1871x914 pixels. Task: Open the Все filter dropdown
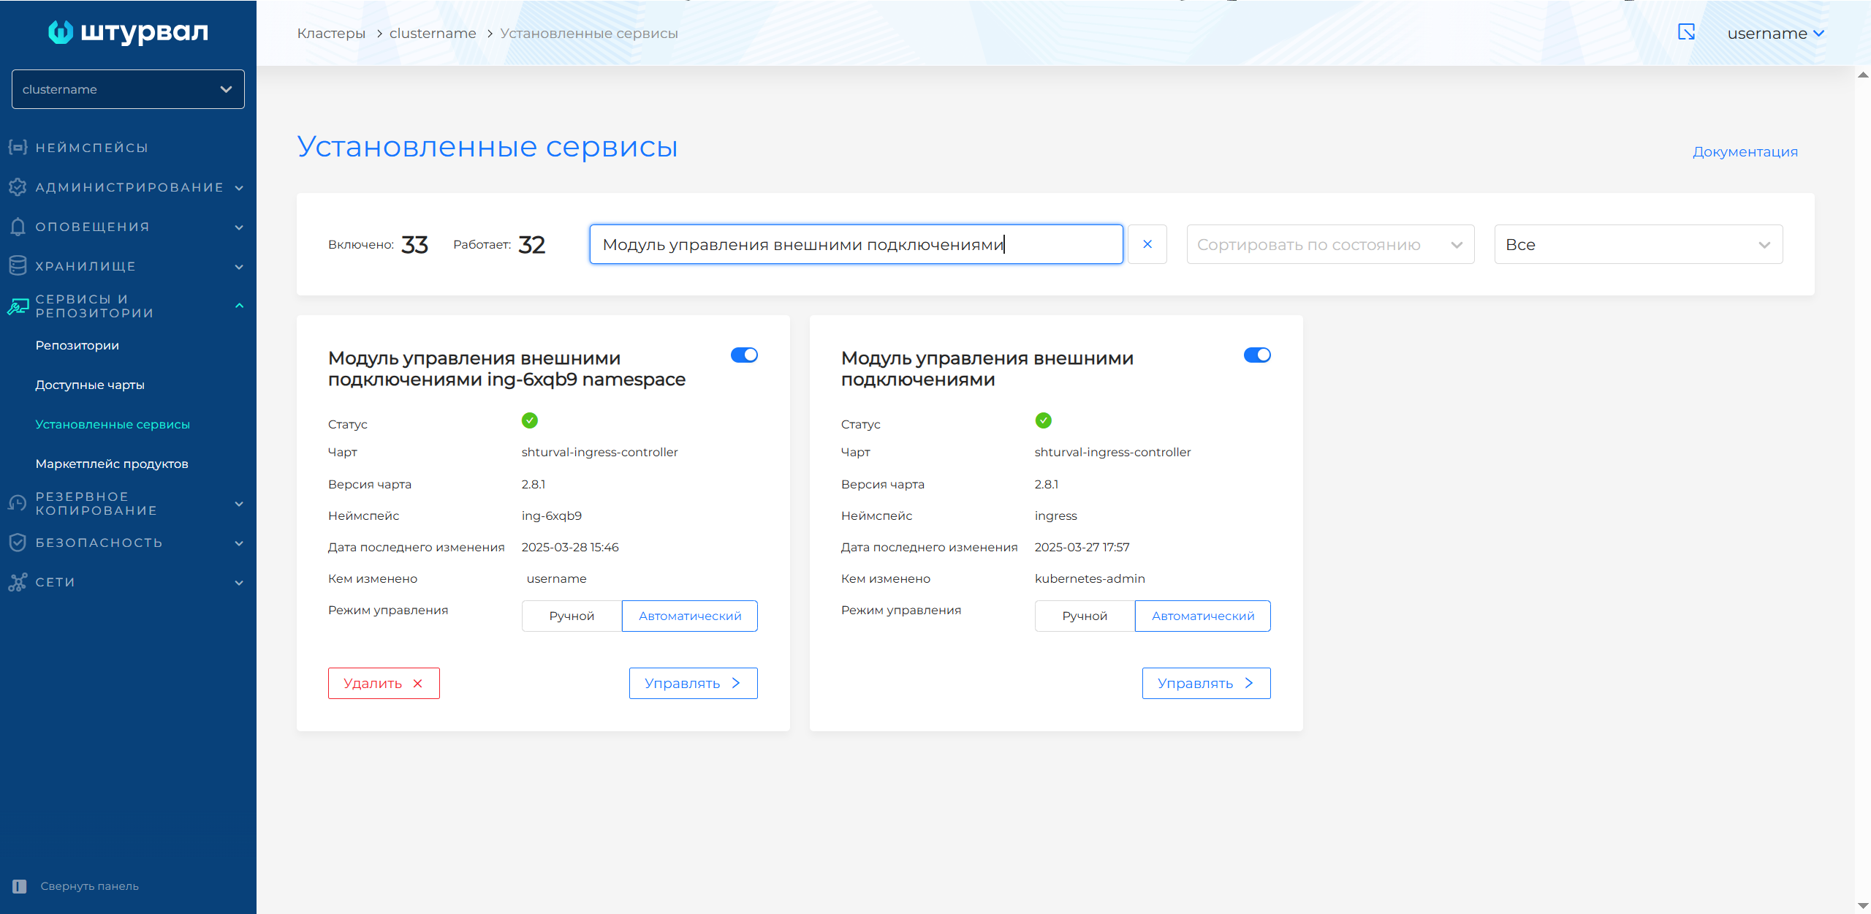[1638, 244]
